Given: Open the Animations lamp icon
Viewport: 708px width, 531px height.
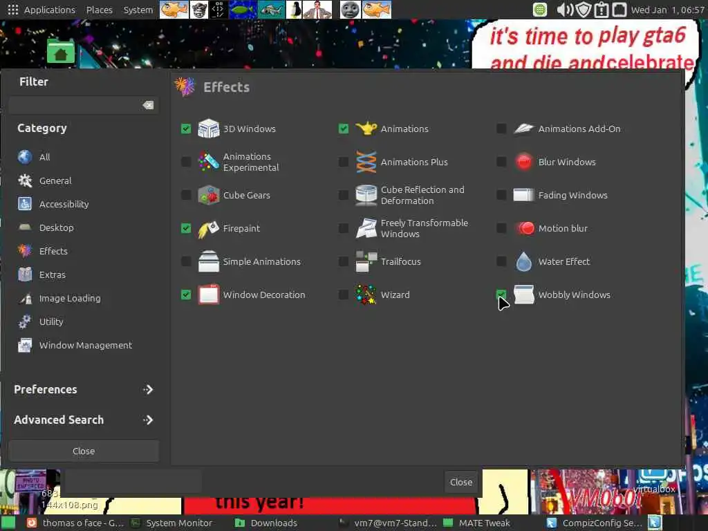Looking at the screenshot, I should (366, 129).
